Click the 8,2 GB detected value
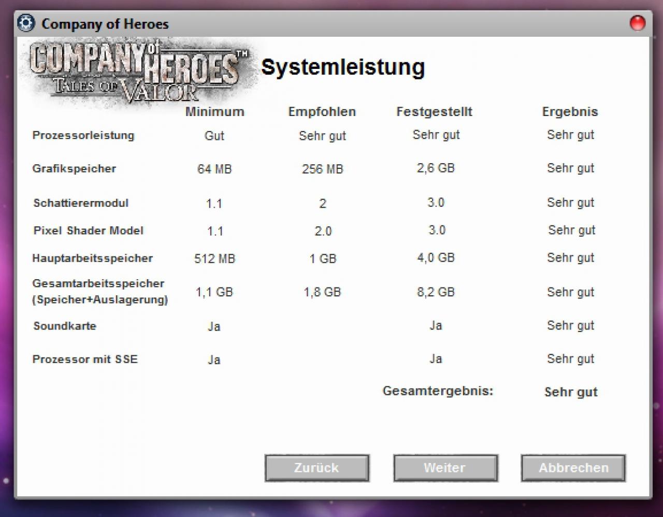This screenshot has width=663, height=517. point(436,292)
